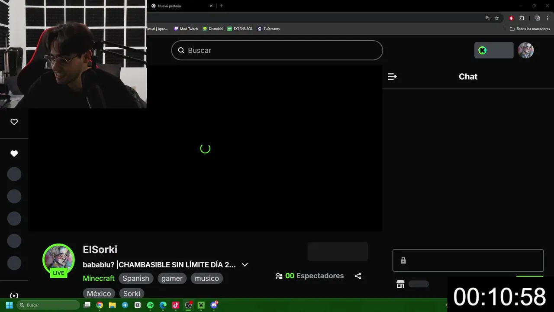The width and height of the screenshot is (554, 312).
Task: Bookmark this page with the star icon
Action: (497, 18)
